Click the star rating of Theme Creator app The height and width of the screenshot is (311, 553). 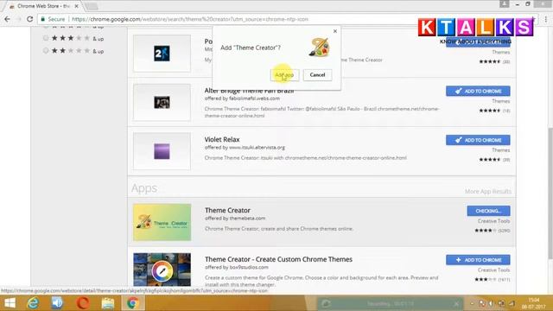(x=486, y=231)
